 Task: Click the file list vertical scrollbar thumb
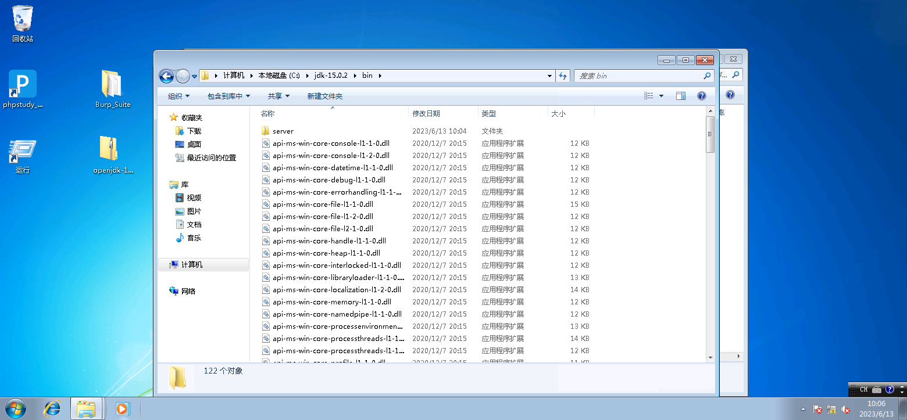point(710,134)
